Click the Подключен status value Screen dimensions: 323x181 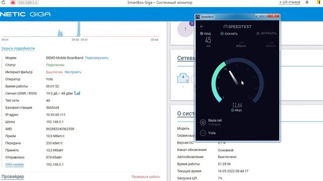[55, 65]
